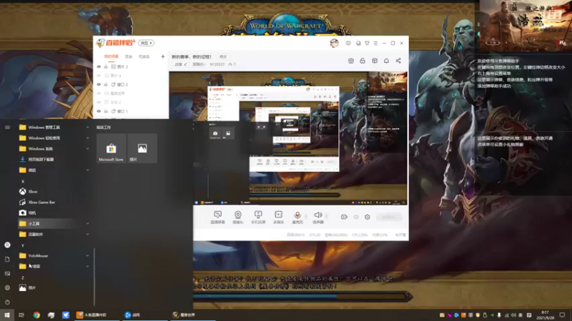
Task: Open the notifications bell
Action: tap(386, 61)
